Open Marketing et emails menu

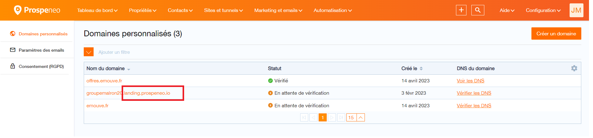(x=278, y=10)
